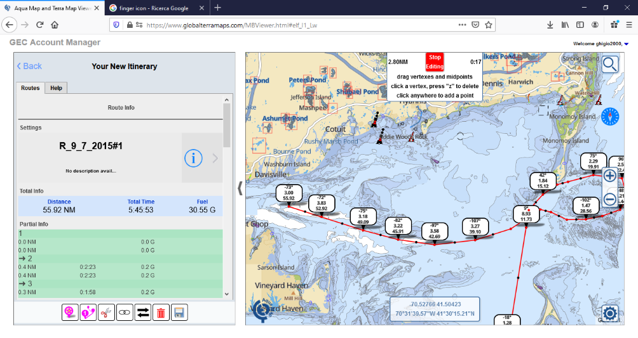638x338 pixels.
Task: Select the waypoint label 3.22 / 45.91
Action: point(398,226)
